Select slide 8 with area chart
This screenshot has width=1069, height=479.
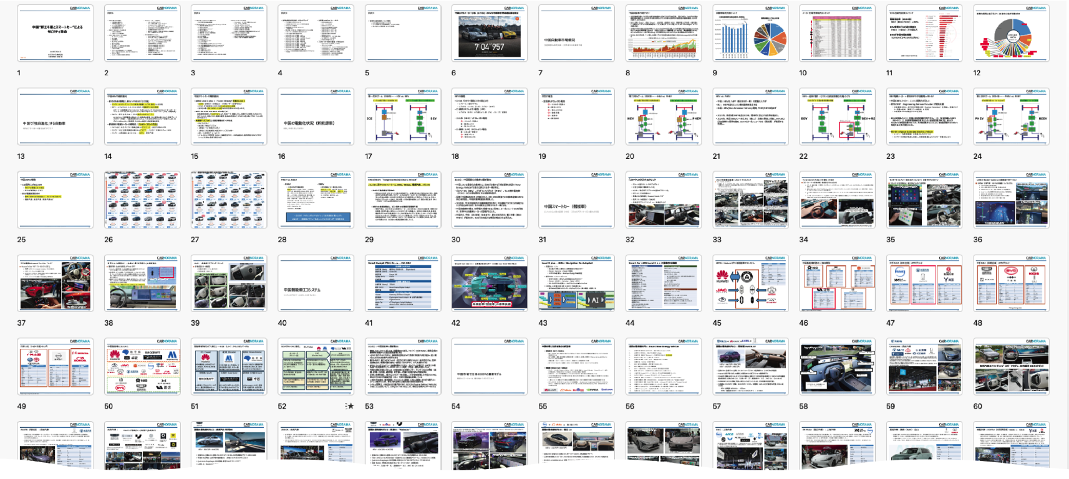(664, 33)
